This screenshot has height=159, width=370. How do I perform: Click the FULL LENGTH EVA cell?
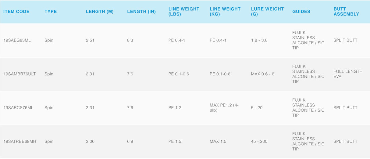pos(348,74)
